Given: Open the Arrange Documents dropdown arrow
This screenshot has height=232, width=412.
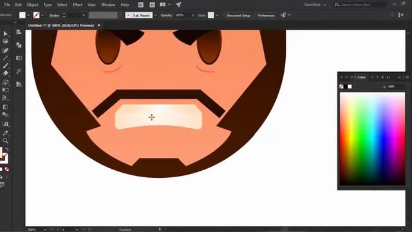Looking at the screenshot, I should coord(169,5).
